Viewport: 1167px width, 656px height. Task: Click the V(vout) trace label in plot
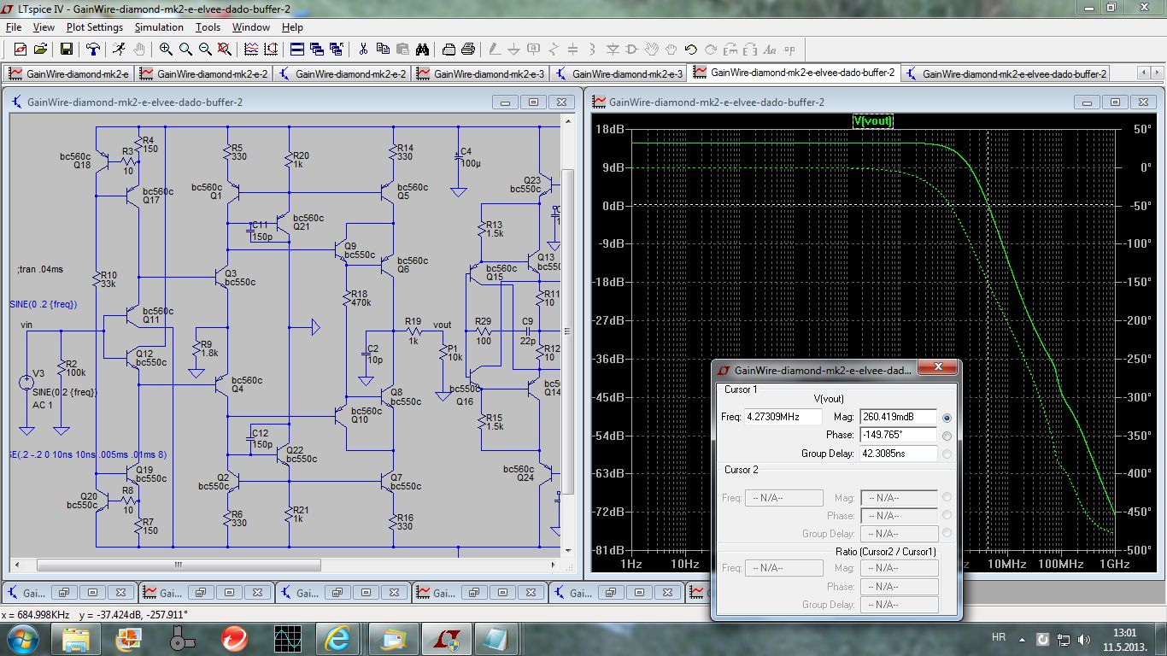click(x=872, y=121)
